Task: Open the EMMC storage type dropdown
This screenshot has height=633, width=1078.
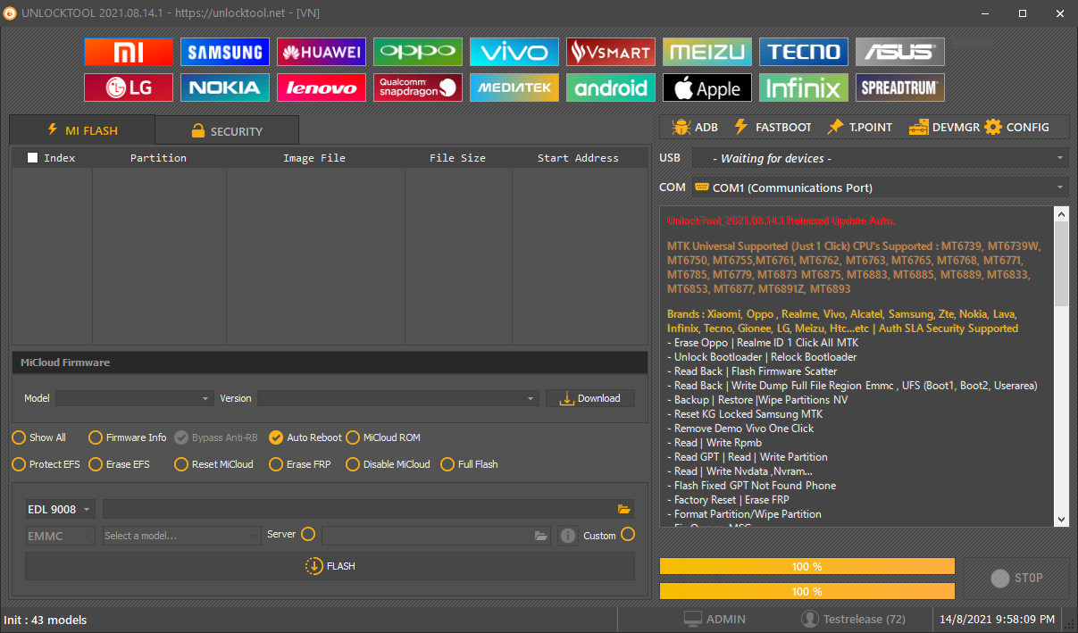Action: pyautogui.click(x=60, y=536)
